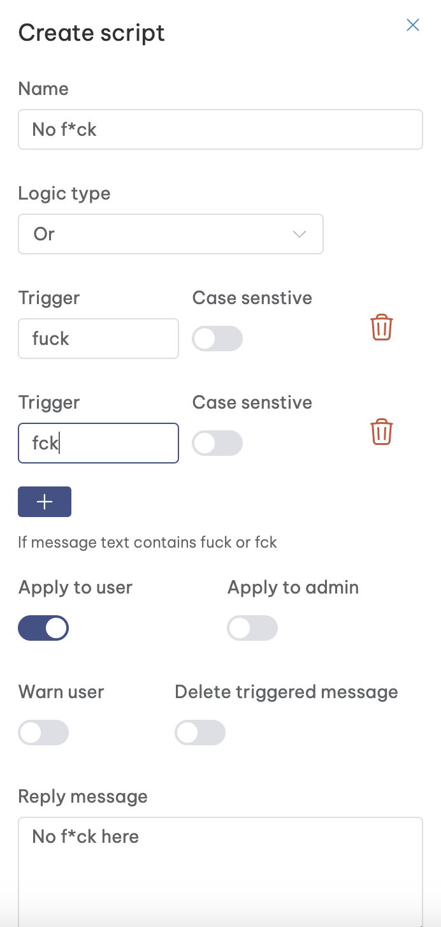The image size is (441, 927).
Task: Open the Logic type "Or" dropdown
Action: [x=170, y=234]
